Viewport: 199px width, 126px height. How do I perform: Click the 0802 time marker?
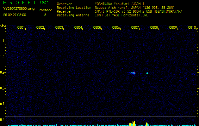coord(40,27)
